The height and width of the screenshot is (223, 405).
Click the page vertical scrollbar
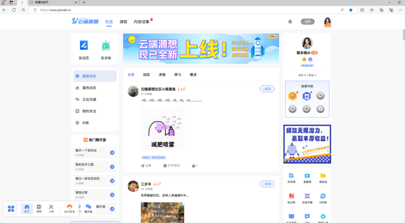(x=403, y=34)
